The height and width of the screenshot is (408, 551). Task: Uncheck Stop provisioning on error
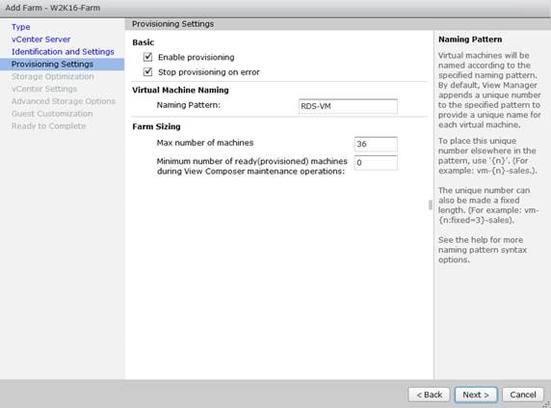[x=148, y=71]
